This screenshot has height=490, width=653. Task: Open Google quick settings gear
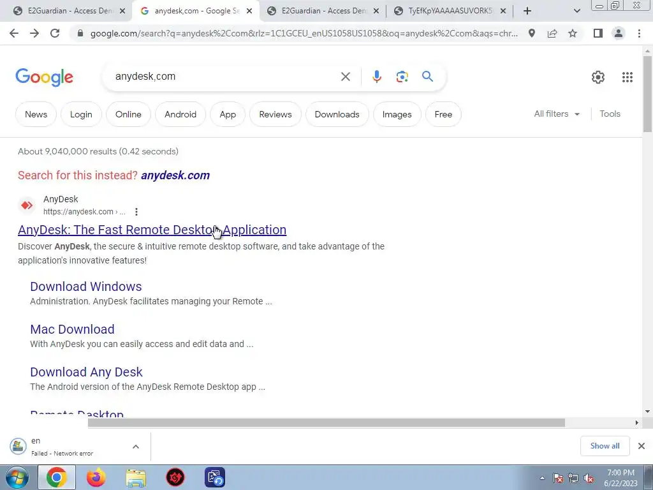click(x=598, y=77)
